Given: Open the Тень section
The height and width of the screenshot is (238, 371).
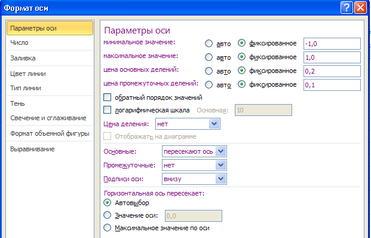Looking at the screenshot, I should pyautogui.click(x=50, y=103).
